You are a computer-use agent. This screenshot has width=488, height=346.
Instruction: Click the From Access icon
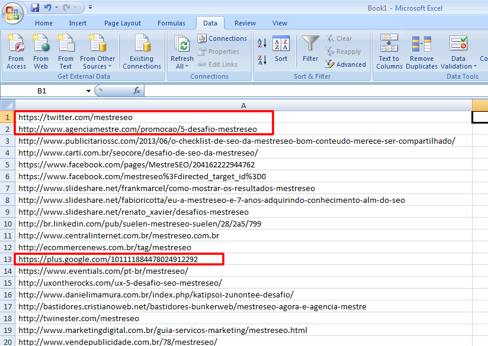point(16,51)
